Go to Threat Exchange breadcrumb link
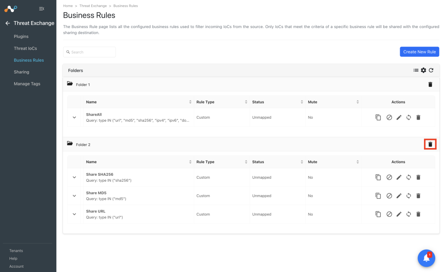This screenshot has height=272, width=443. click(93, 6)
